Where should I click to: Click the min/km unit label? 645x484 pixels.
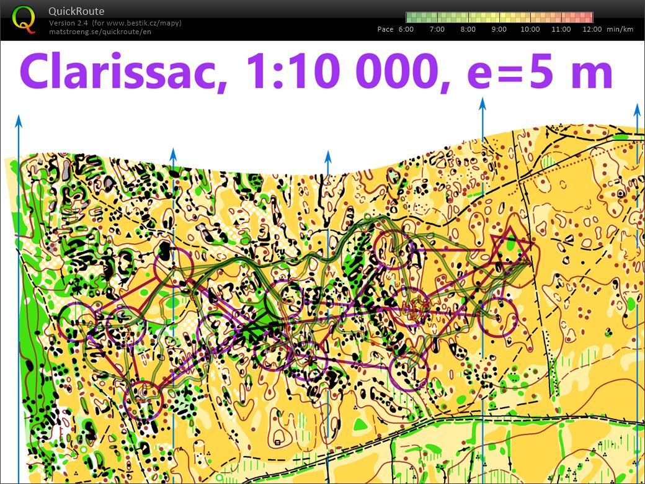620,29
